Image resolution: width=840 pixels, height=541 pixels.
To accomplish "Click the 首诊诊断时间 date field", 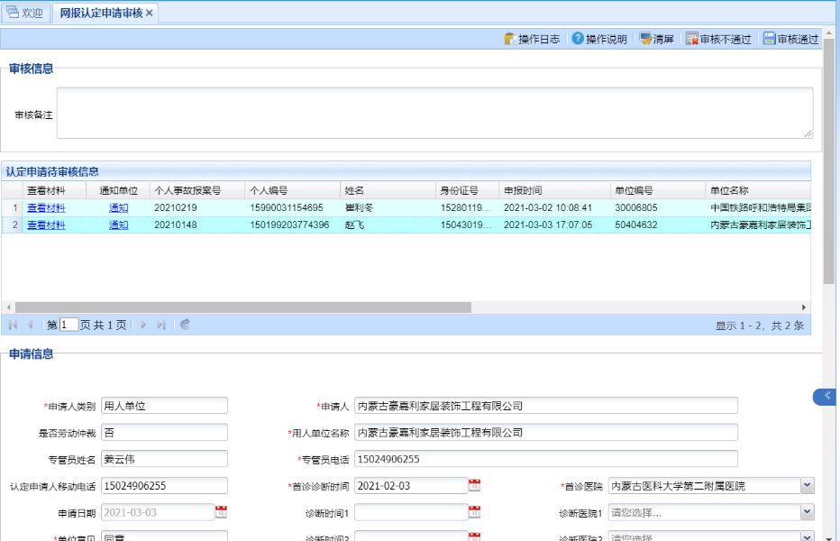I will pos(411,486).
